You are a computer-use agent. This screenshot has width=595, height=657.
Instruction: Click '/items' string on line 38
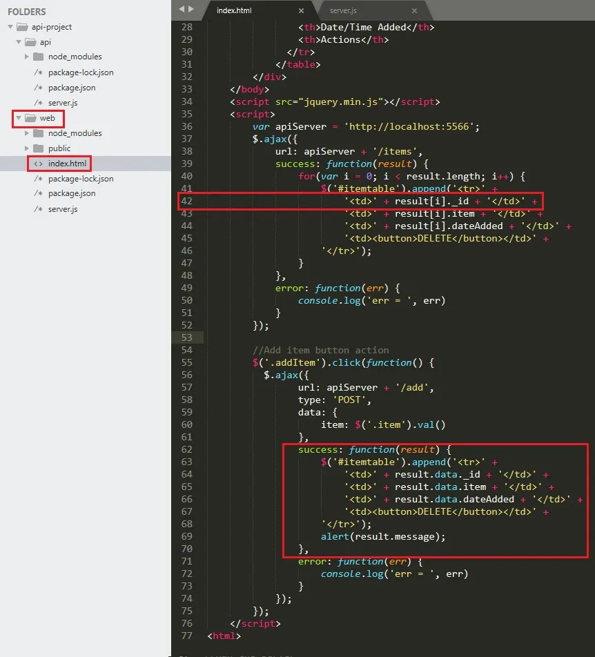(x=395, y=152)
